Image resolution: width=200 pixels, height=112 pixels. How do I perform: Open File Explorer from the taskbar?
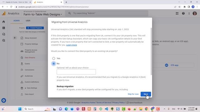coord(141,109)
